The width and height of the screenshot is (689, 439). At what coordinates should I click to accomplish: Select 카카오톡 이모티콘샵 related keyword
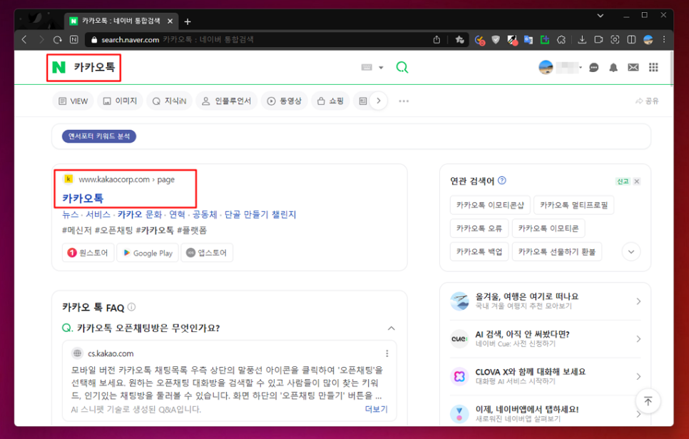[490, 205]
